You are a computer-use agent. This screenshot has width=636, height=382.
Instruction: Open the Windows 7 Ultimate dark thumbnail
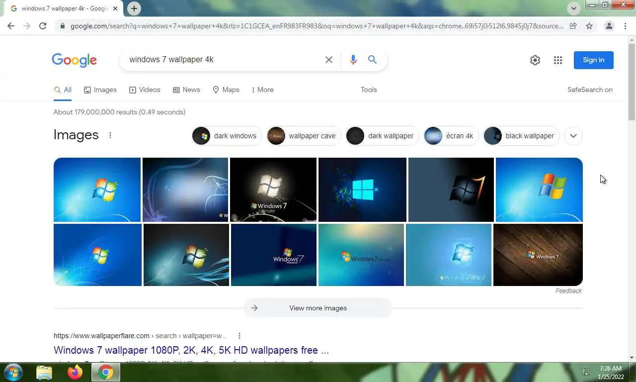pos(273,190)
